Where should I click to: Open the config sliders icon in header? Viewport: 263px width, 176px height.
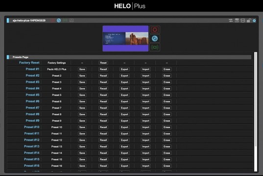pyautogui.click(x=231, y=21)
